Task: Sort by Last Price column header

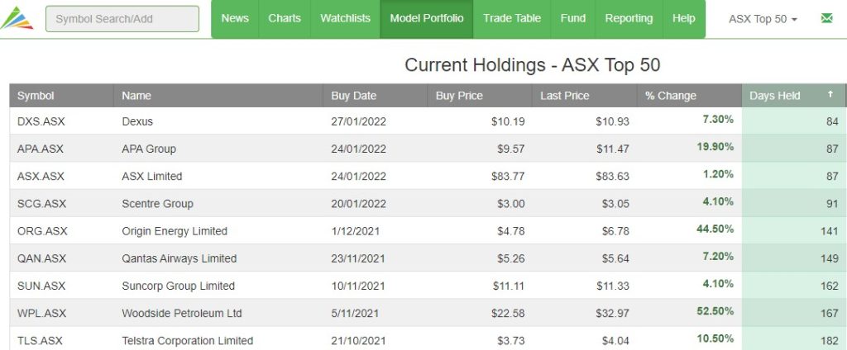Action: [564, 96]
